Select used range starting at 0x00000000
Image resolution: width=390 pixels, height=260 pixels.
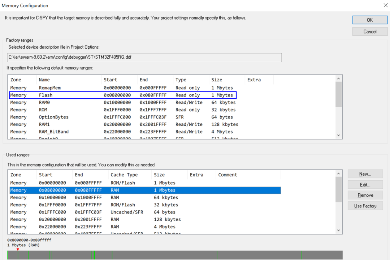click(x=145, y=183)
